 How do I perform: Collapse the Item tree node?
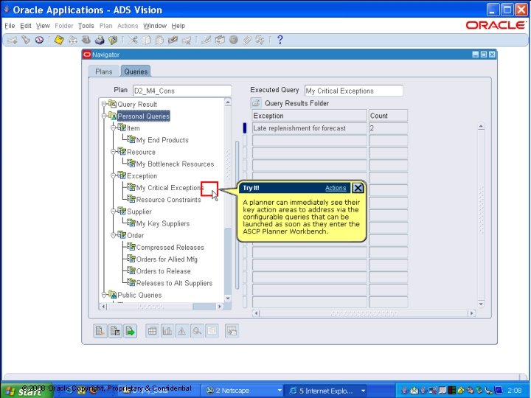114,128
